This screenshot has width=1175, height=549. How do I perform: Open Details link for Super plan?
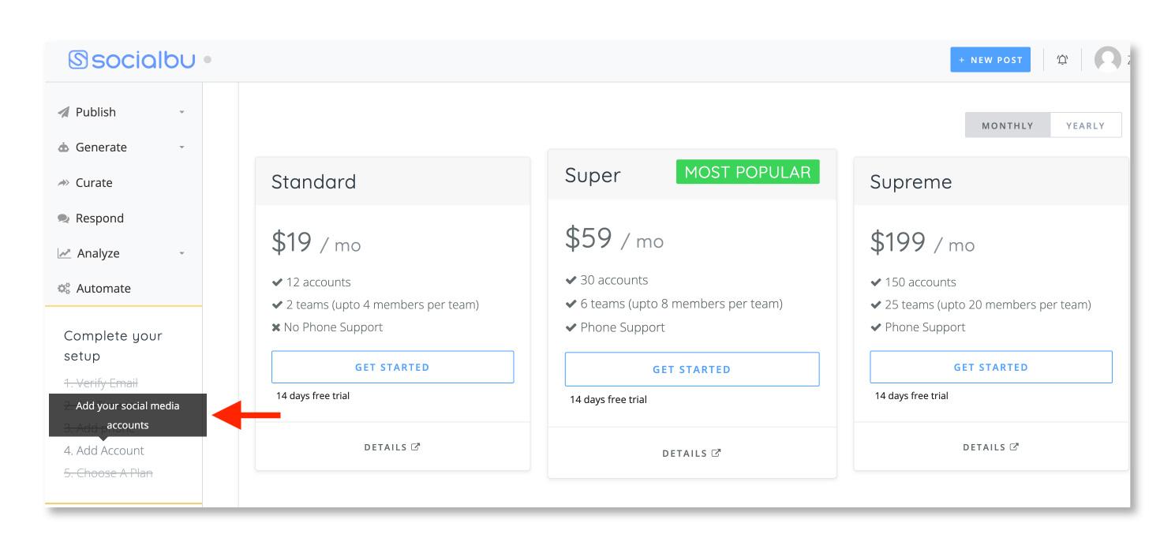point(691,454)
